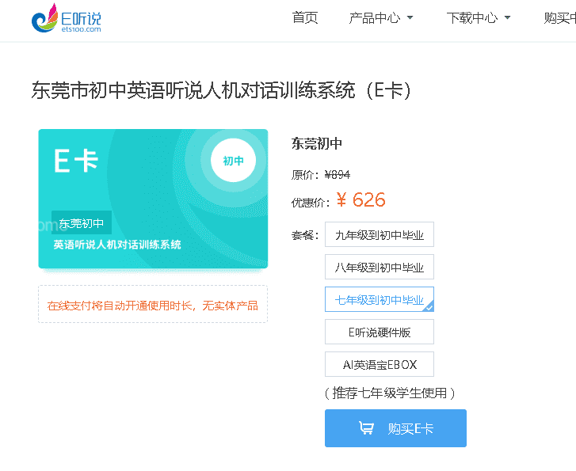Select 九年级到初中毕业 package

tap(379, 235)
